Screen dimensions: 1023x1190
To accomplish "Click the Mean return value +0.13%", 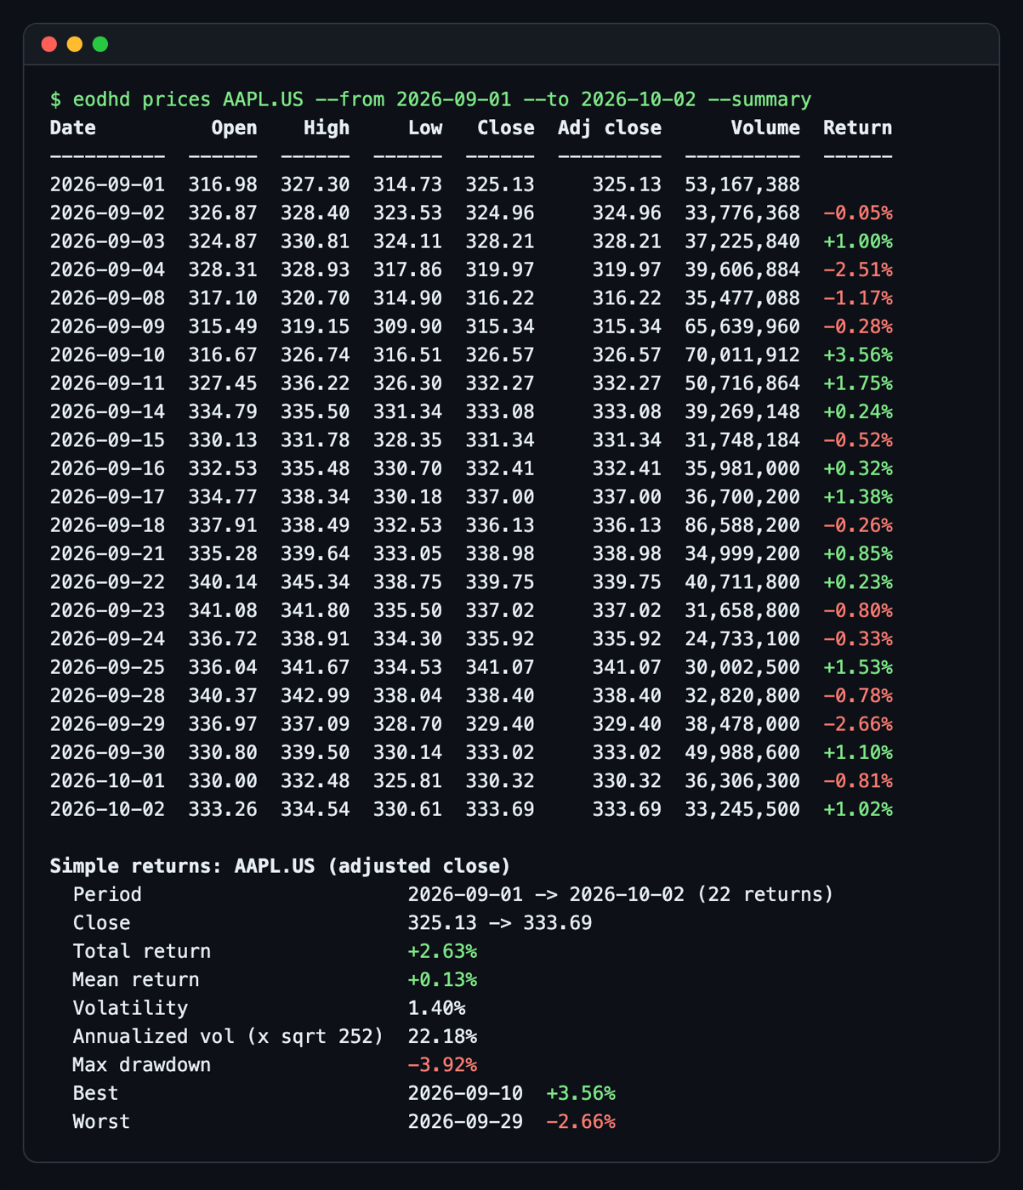I will coord(442,979).
